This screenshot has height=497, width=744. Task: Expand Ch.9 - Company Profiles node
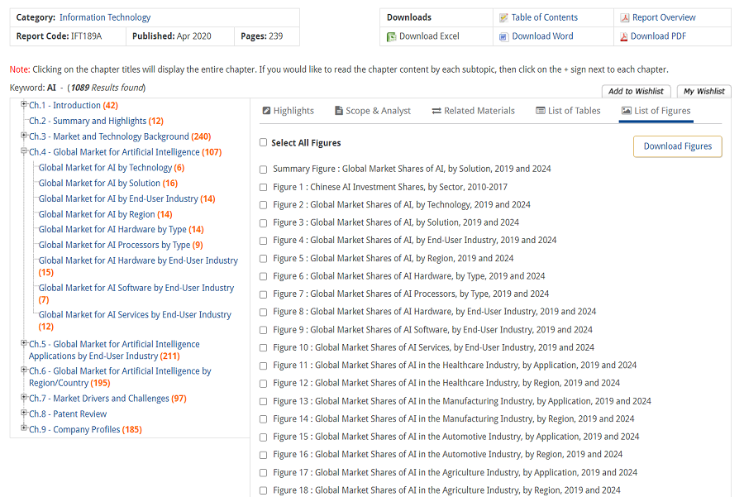[x=24, y=428]
